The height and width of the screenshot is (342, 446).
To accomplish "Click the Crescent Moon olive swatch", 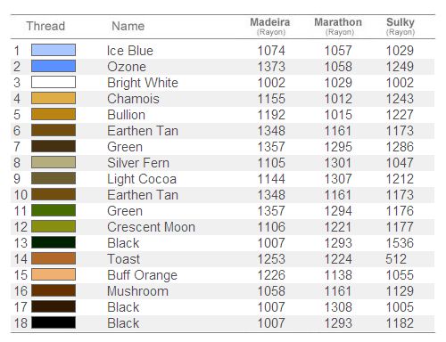I will click(x=54, y=226).
